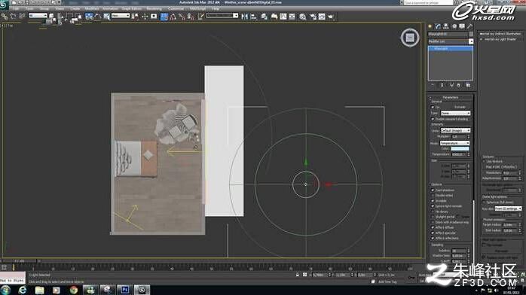The width and height of the screenshot is (526, 295).
Task: Click the Select and Link icon
Action: click(5, 16)
